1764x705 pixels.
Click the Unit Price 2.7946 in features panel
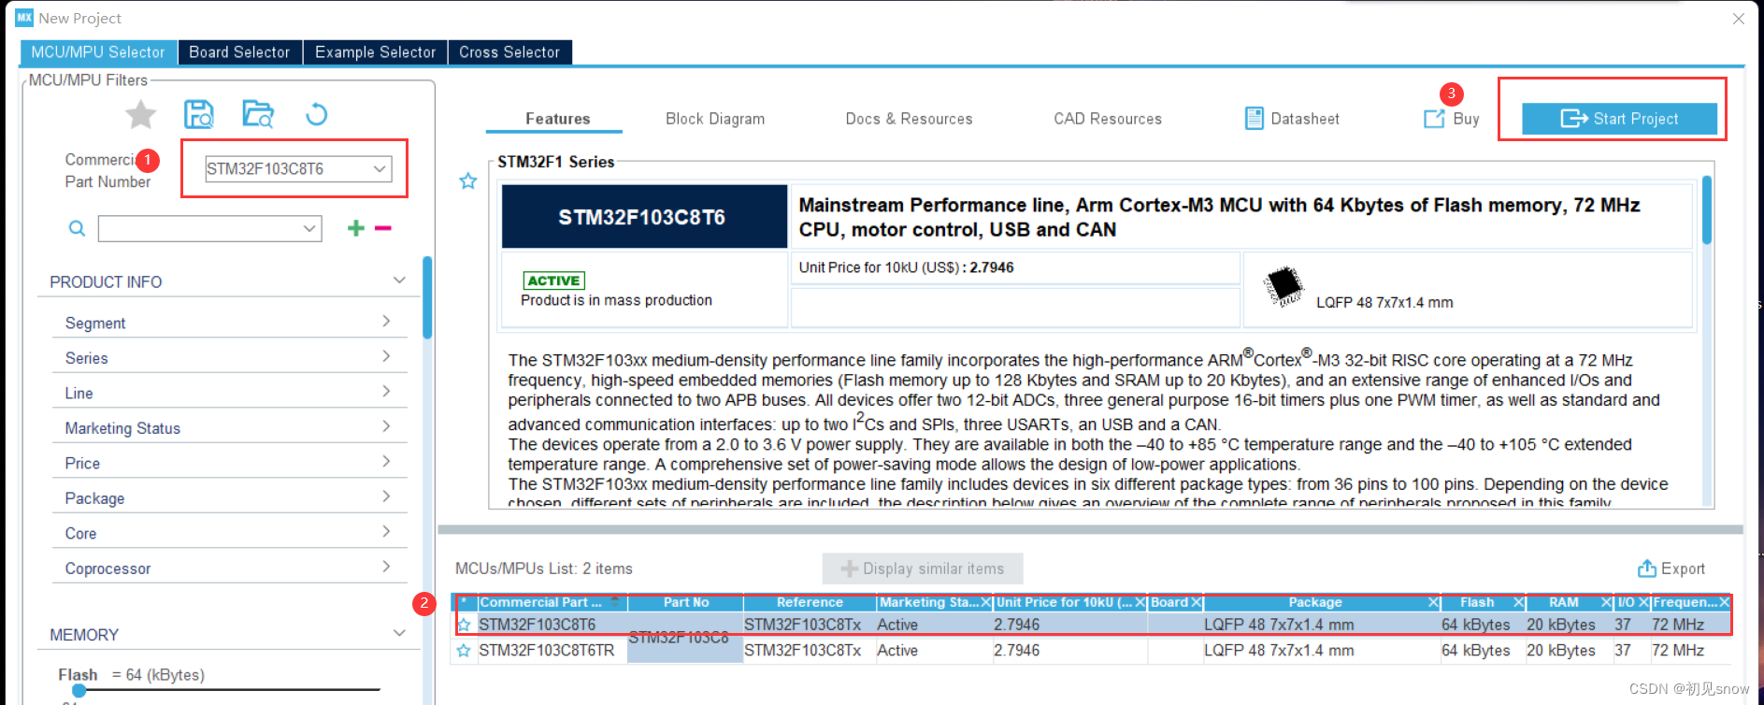point(992,267)
